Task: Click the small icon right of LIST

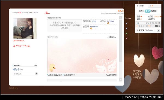Action: (x=159, y=26)
